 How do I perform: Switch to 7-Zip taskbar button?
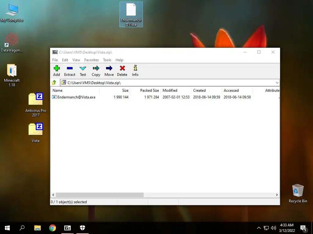(x=68, y=228)
